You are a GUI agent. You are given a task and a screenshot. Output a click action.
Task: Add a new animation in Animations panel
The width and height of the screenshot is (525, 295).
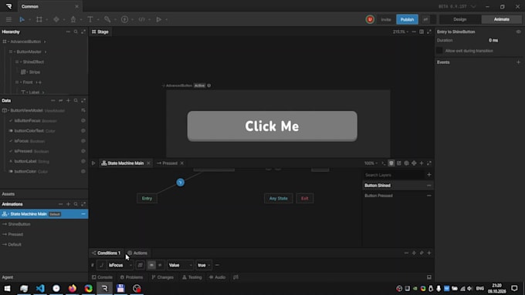click(68, 204)
